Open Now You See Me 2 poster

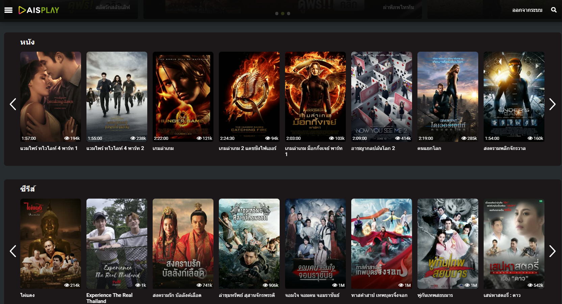pyautogui.click(x=382, y=97)
